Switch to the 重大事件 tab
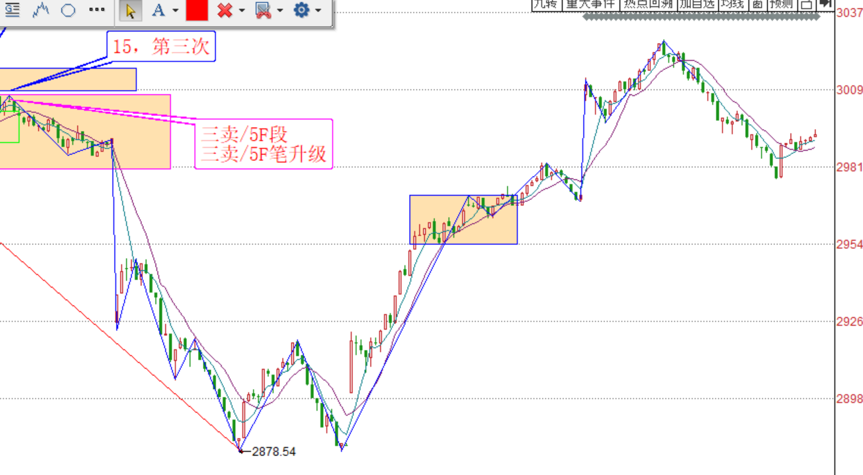863x475 pixels. pos(590,4)
